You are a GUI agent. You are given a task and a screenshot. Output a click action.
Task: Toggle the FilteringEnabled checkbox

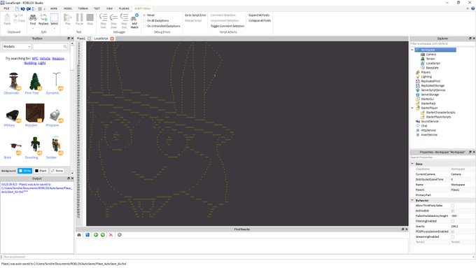click(x=453, y=221)
